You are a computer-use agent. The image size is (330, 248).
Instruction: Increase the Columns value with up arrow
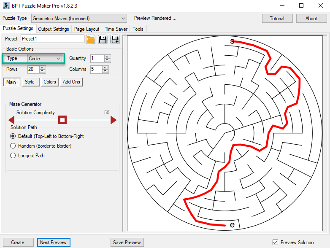(106, 67)
